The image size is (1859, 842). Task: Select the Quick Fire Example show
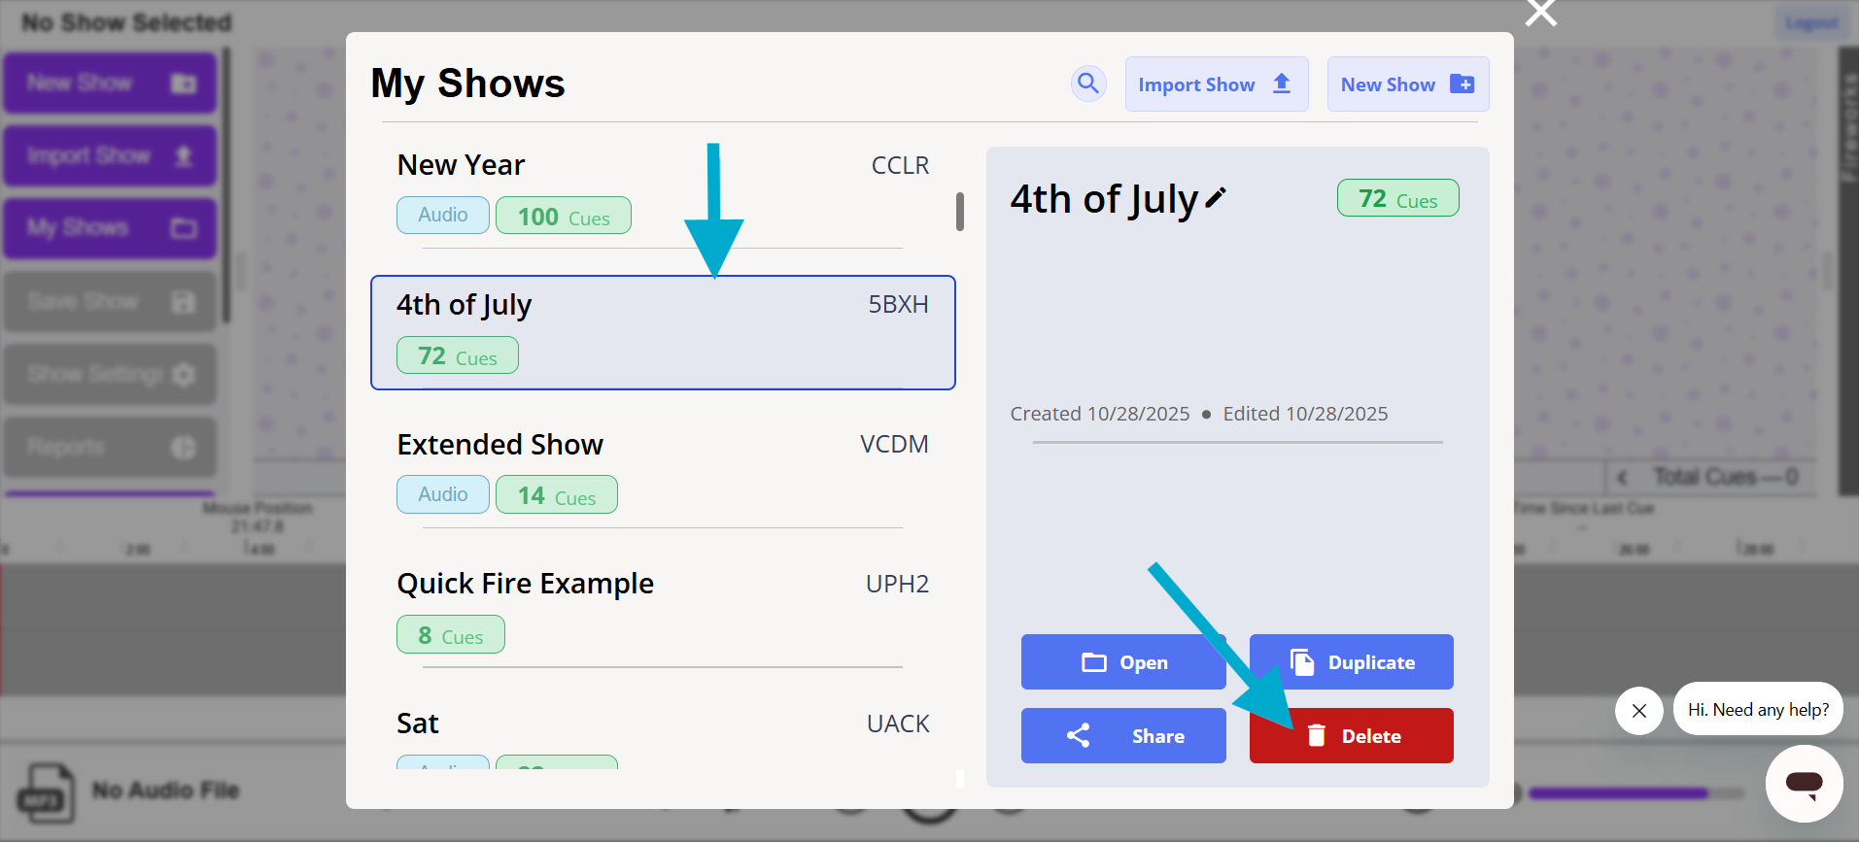click(x=661, y=585)
